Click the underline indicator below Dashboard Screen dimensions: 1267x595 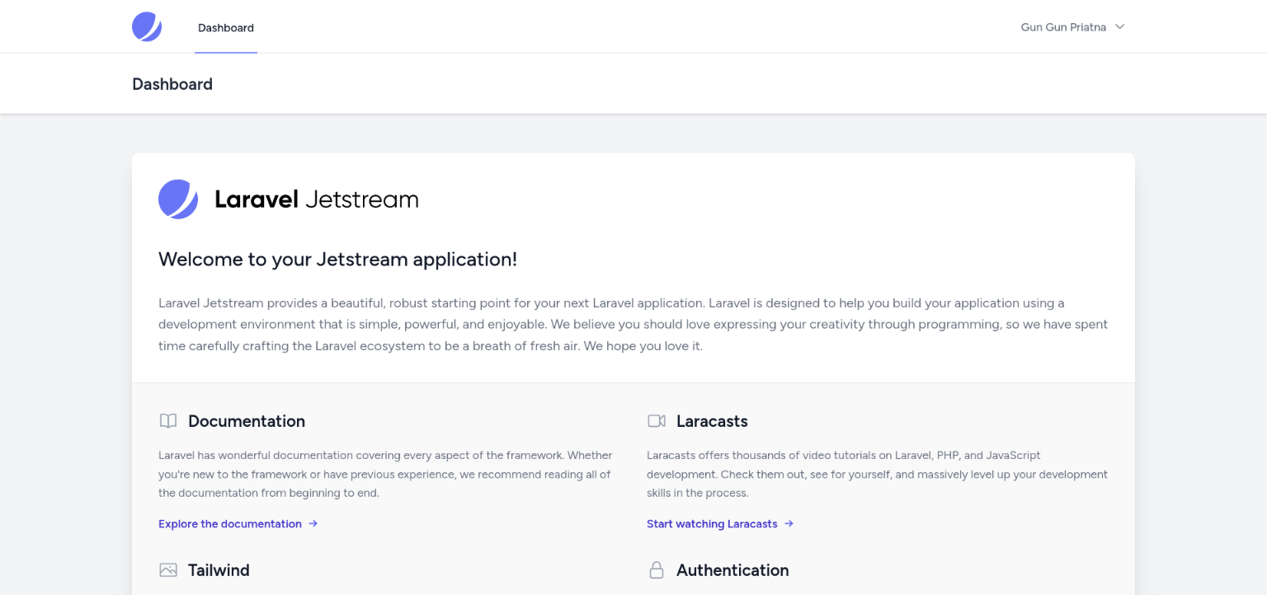[225, 53]
